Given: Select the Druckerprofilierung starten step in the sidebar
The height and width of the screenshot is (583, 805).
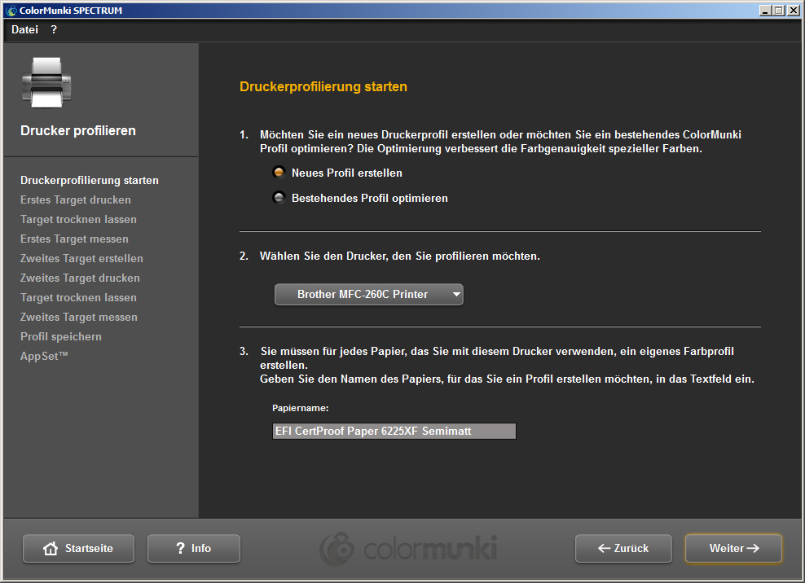Looking at the screenshot, I should [x=90, y=180].
